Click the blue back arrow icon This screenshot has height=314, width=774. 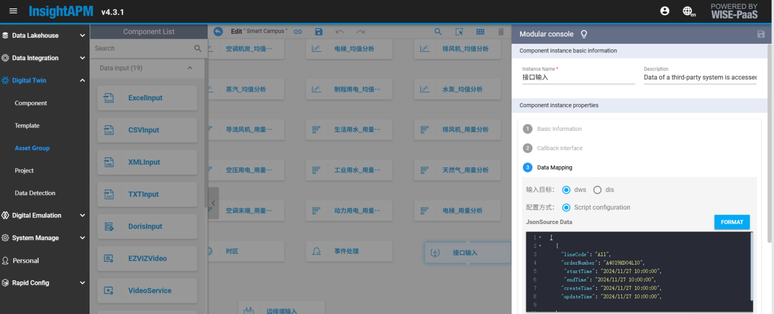click(x=218, y=31)
